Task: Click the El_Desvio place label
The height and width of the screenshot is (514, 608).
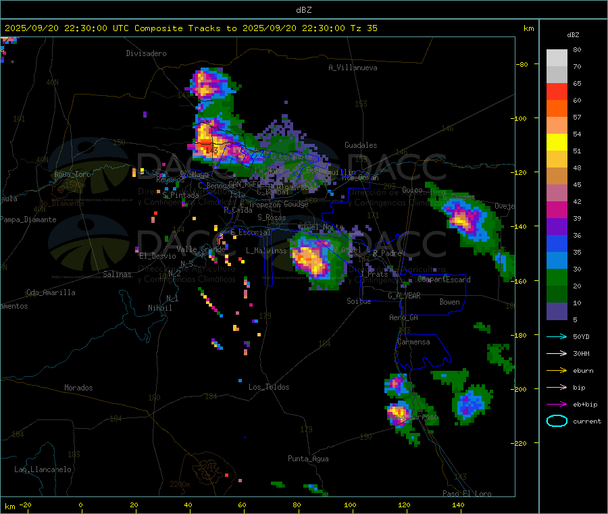Action: point(158,256)
